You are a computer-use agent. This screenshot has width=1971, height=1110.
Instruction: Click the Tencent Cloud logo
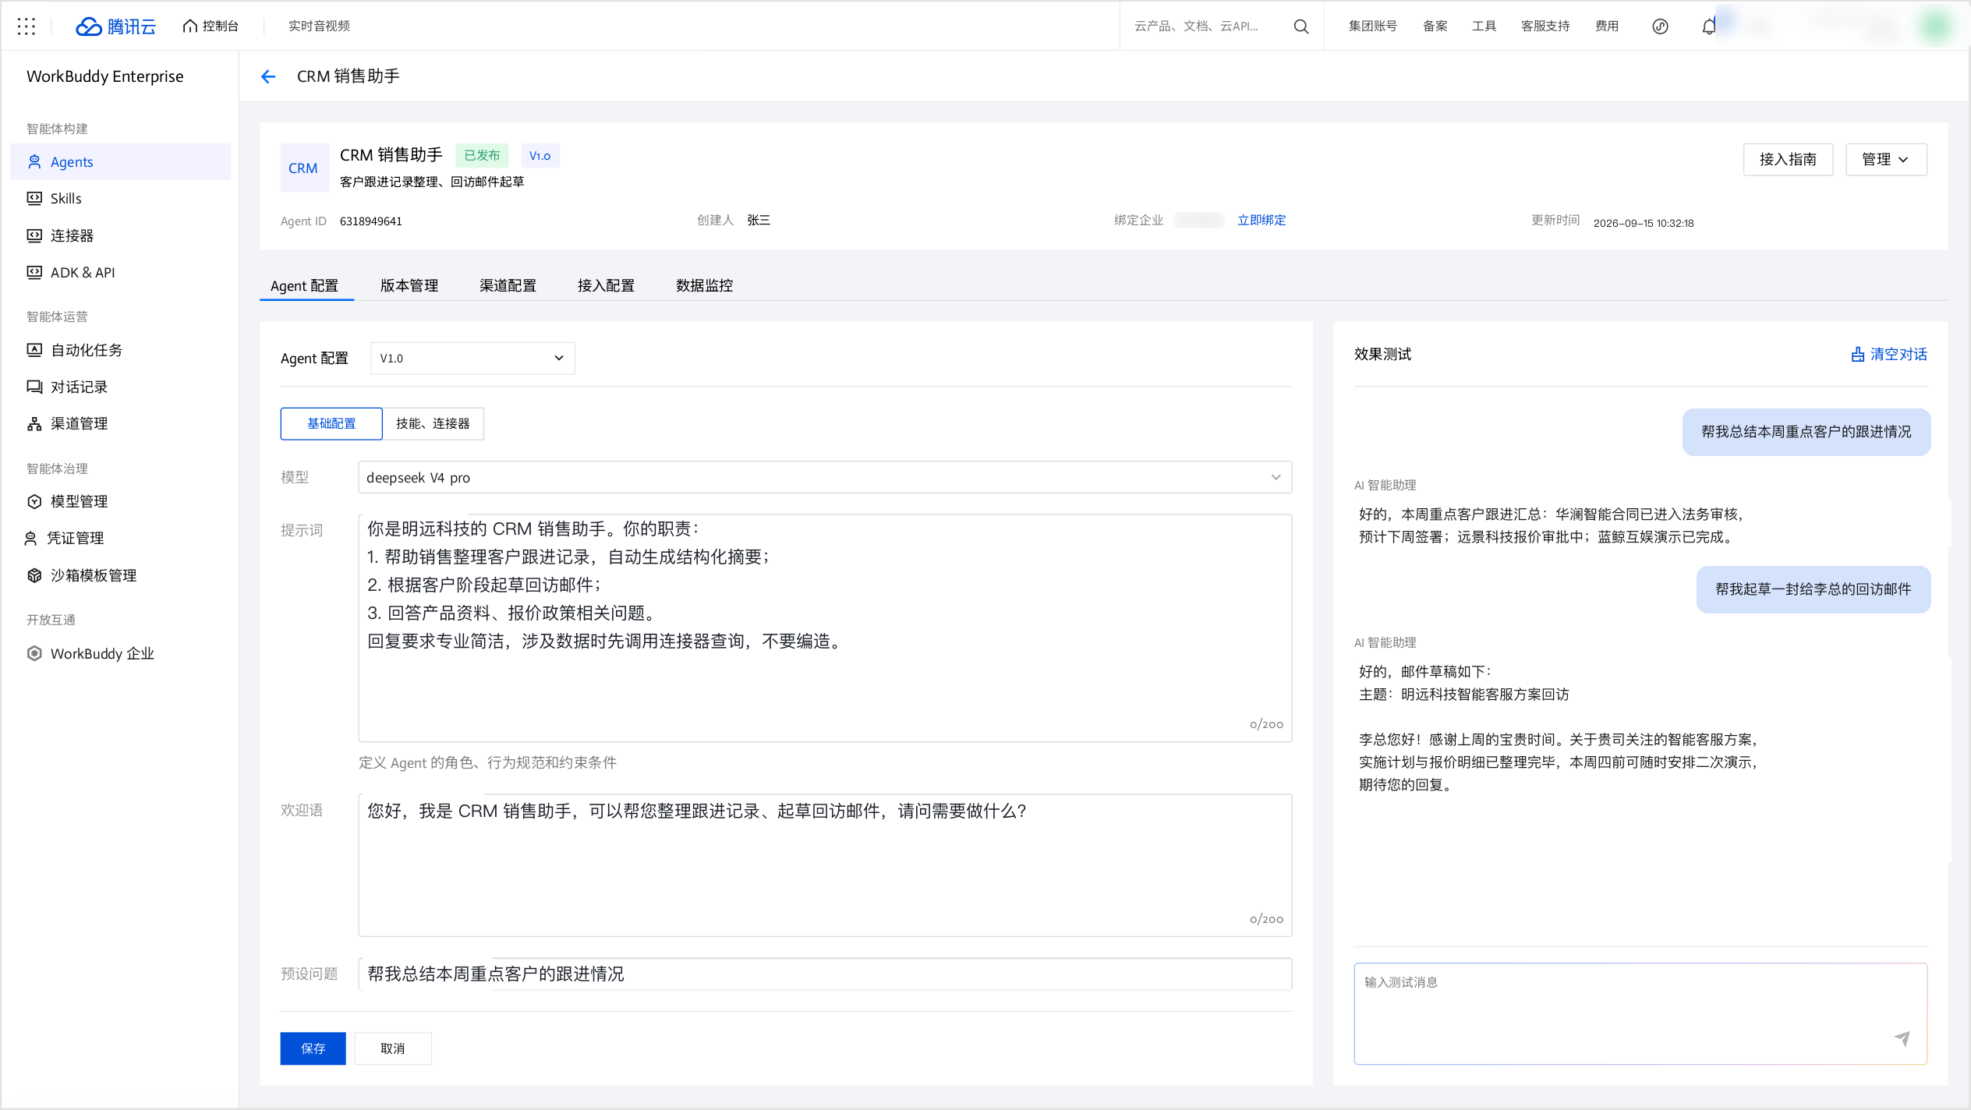(115, 27)
